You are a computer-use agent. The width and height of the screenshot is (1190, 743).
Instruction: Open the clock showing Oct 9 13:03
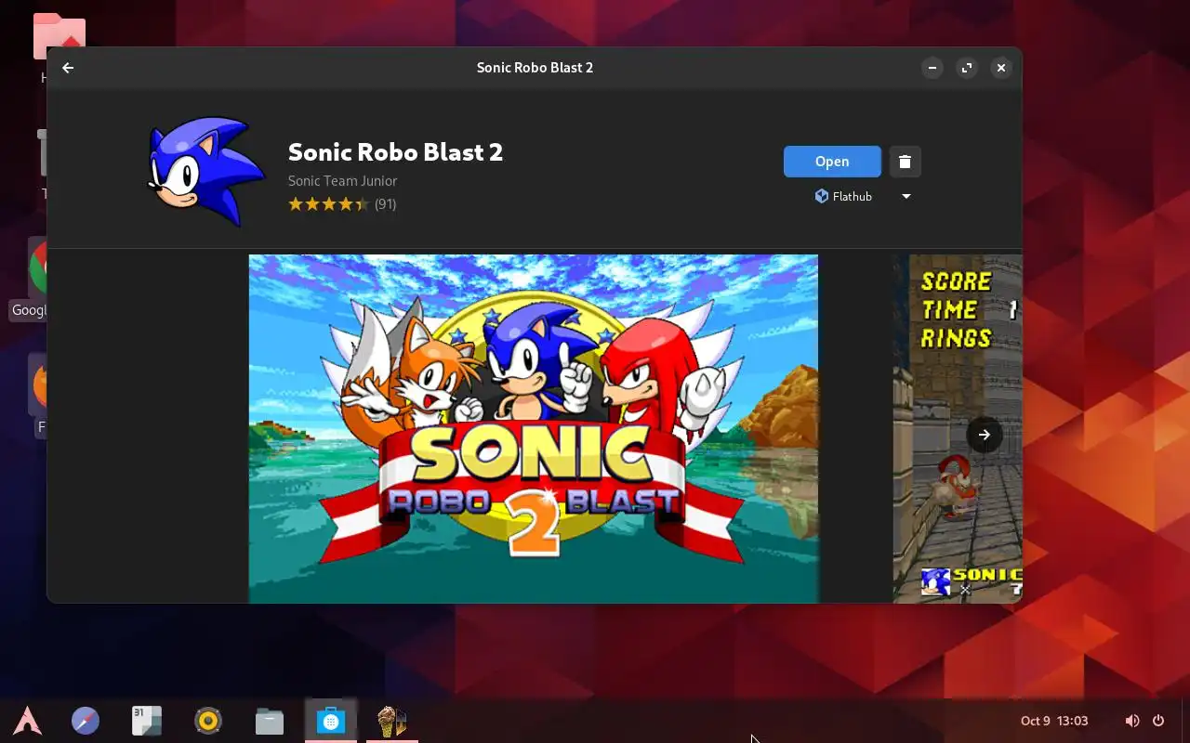point(1054,721)
